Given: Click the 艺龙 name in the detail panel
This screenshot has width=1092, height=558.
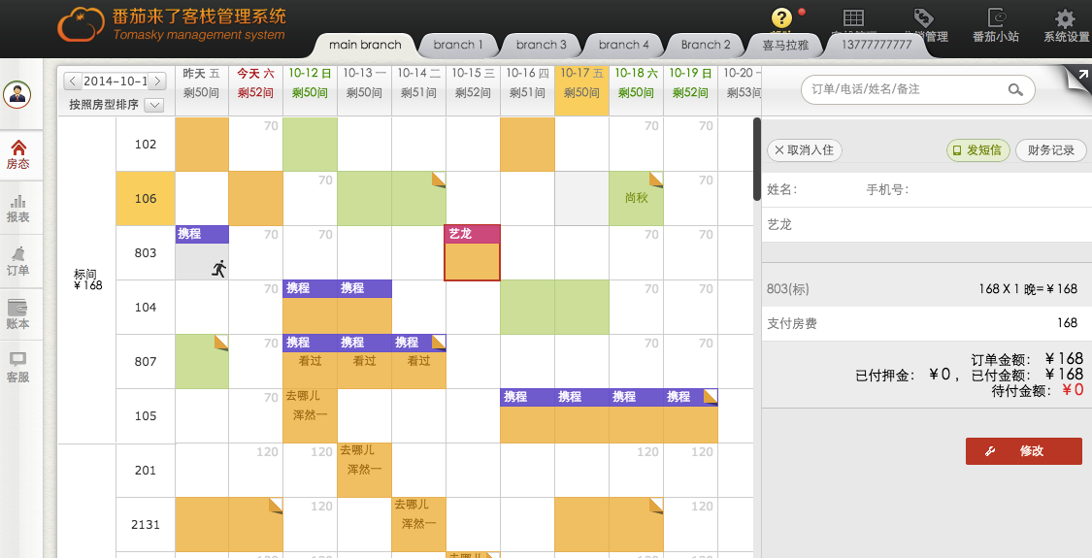Looking at the screenshot, I should coord(779,224).
